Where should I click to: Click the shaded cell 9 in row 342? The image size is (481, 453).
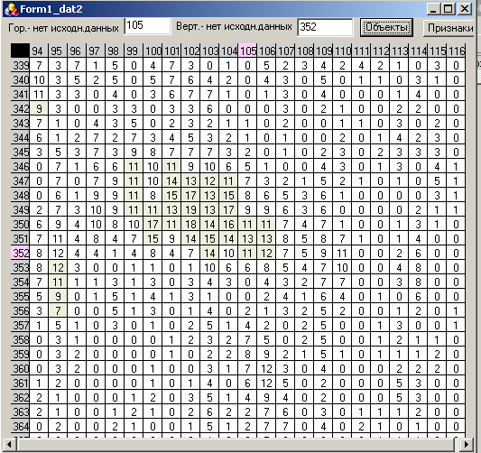[39, 108]
